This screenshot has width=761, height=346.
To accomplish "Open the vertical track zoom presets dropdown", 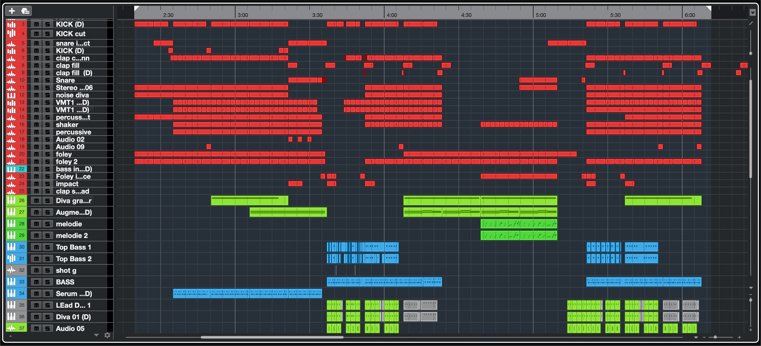I will pyautogui.click(x=751, y=288).
